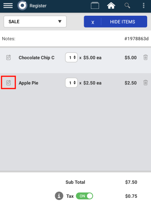Screen dimensions: 151x210
Task: Change the quantity stepper for Apple Pie
Action: [x=71, y=83]
